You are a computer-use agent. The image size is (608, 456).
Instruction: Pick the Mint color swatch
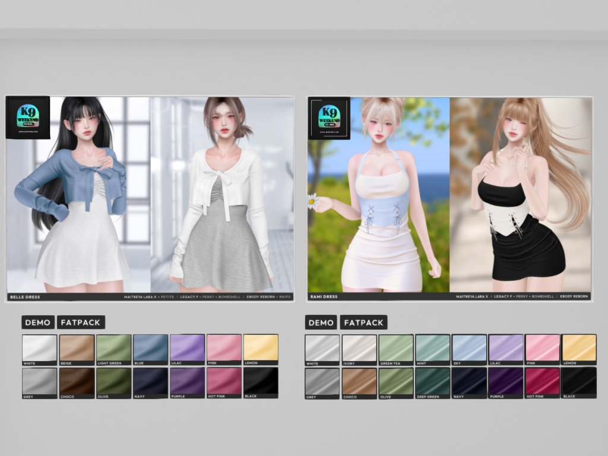click(433, 349)
